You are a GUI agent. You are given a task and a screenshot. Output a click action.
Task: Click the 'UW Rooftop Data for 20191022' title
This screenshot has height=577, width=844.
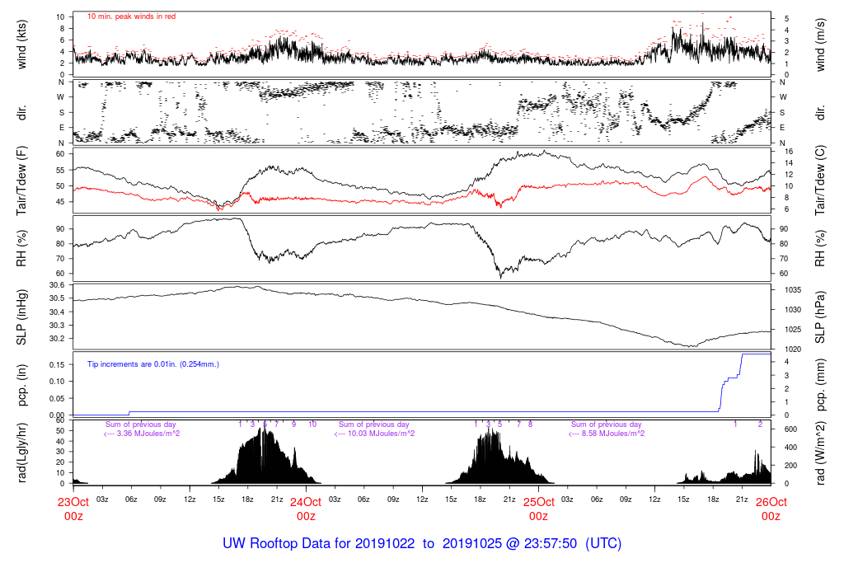[x=319, y=543]
